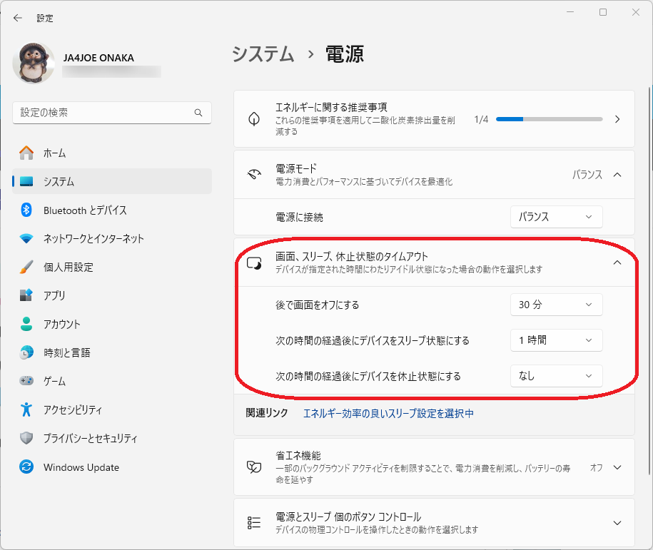Click the 1/4 progress count text
The width and height of the screenshot is (653, 550).
click(x=481, y=120)
